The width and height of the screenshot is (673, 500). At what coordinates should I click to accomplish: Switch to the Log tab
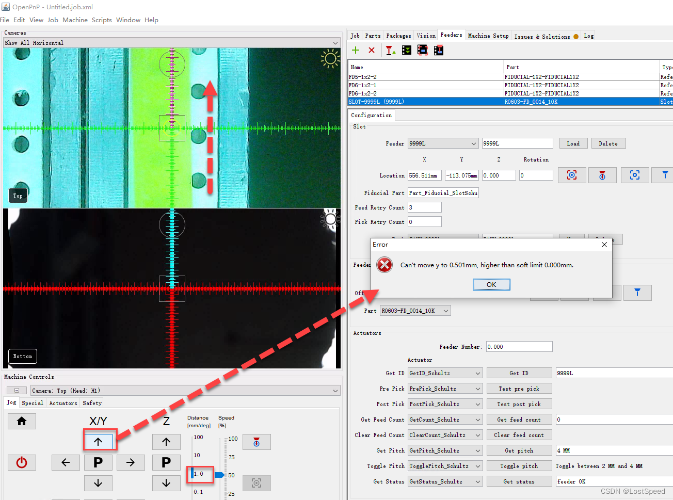pos(589,36)
